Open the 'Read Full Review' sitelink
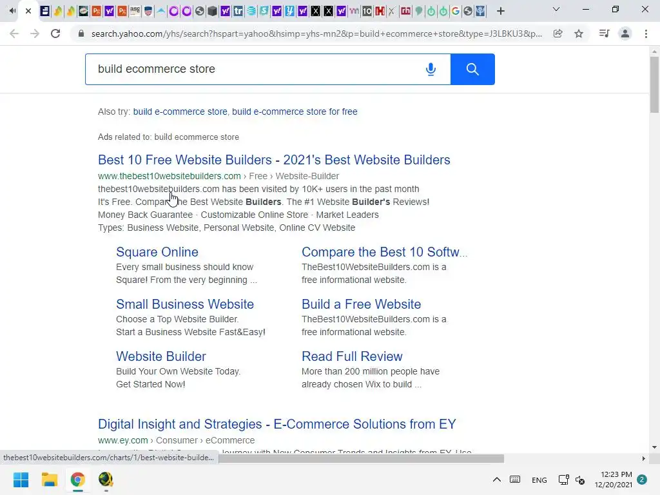This screenshot has width=660, height=495. (x=352, y=356)
